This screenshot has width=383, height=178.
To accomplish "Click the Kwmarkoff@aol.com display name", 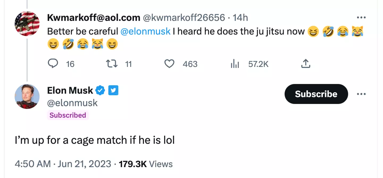I will click(94, 18).
